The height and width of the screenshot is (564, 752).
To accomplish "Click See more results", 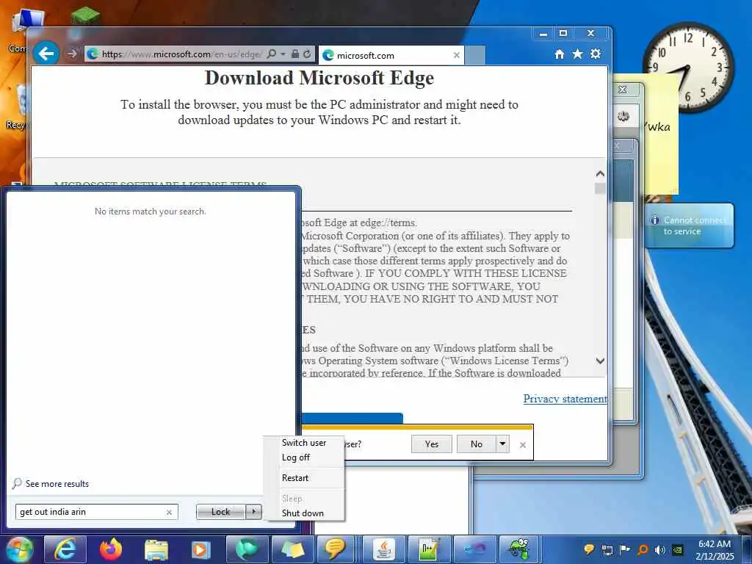I will point(57,484).
